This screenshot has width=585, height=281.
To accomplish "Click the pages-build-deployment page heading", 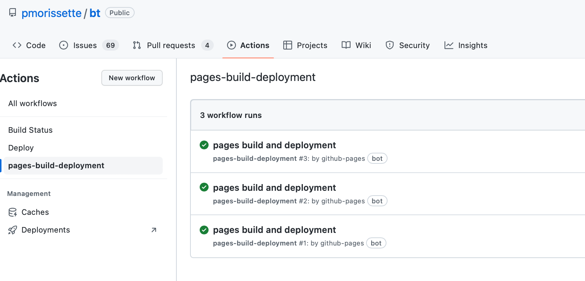I will click(x=253, y=77).
